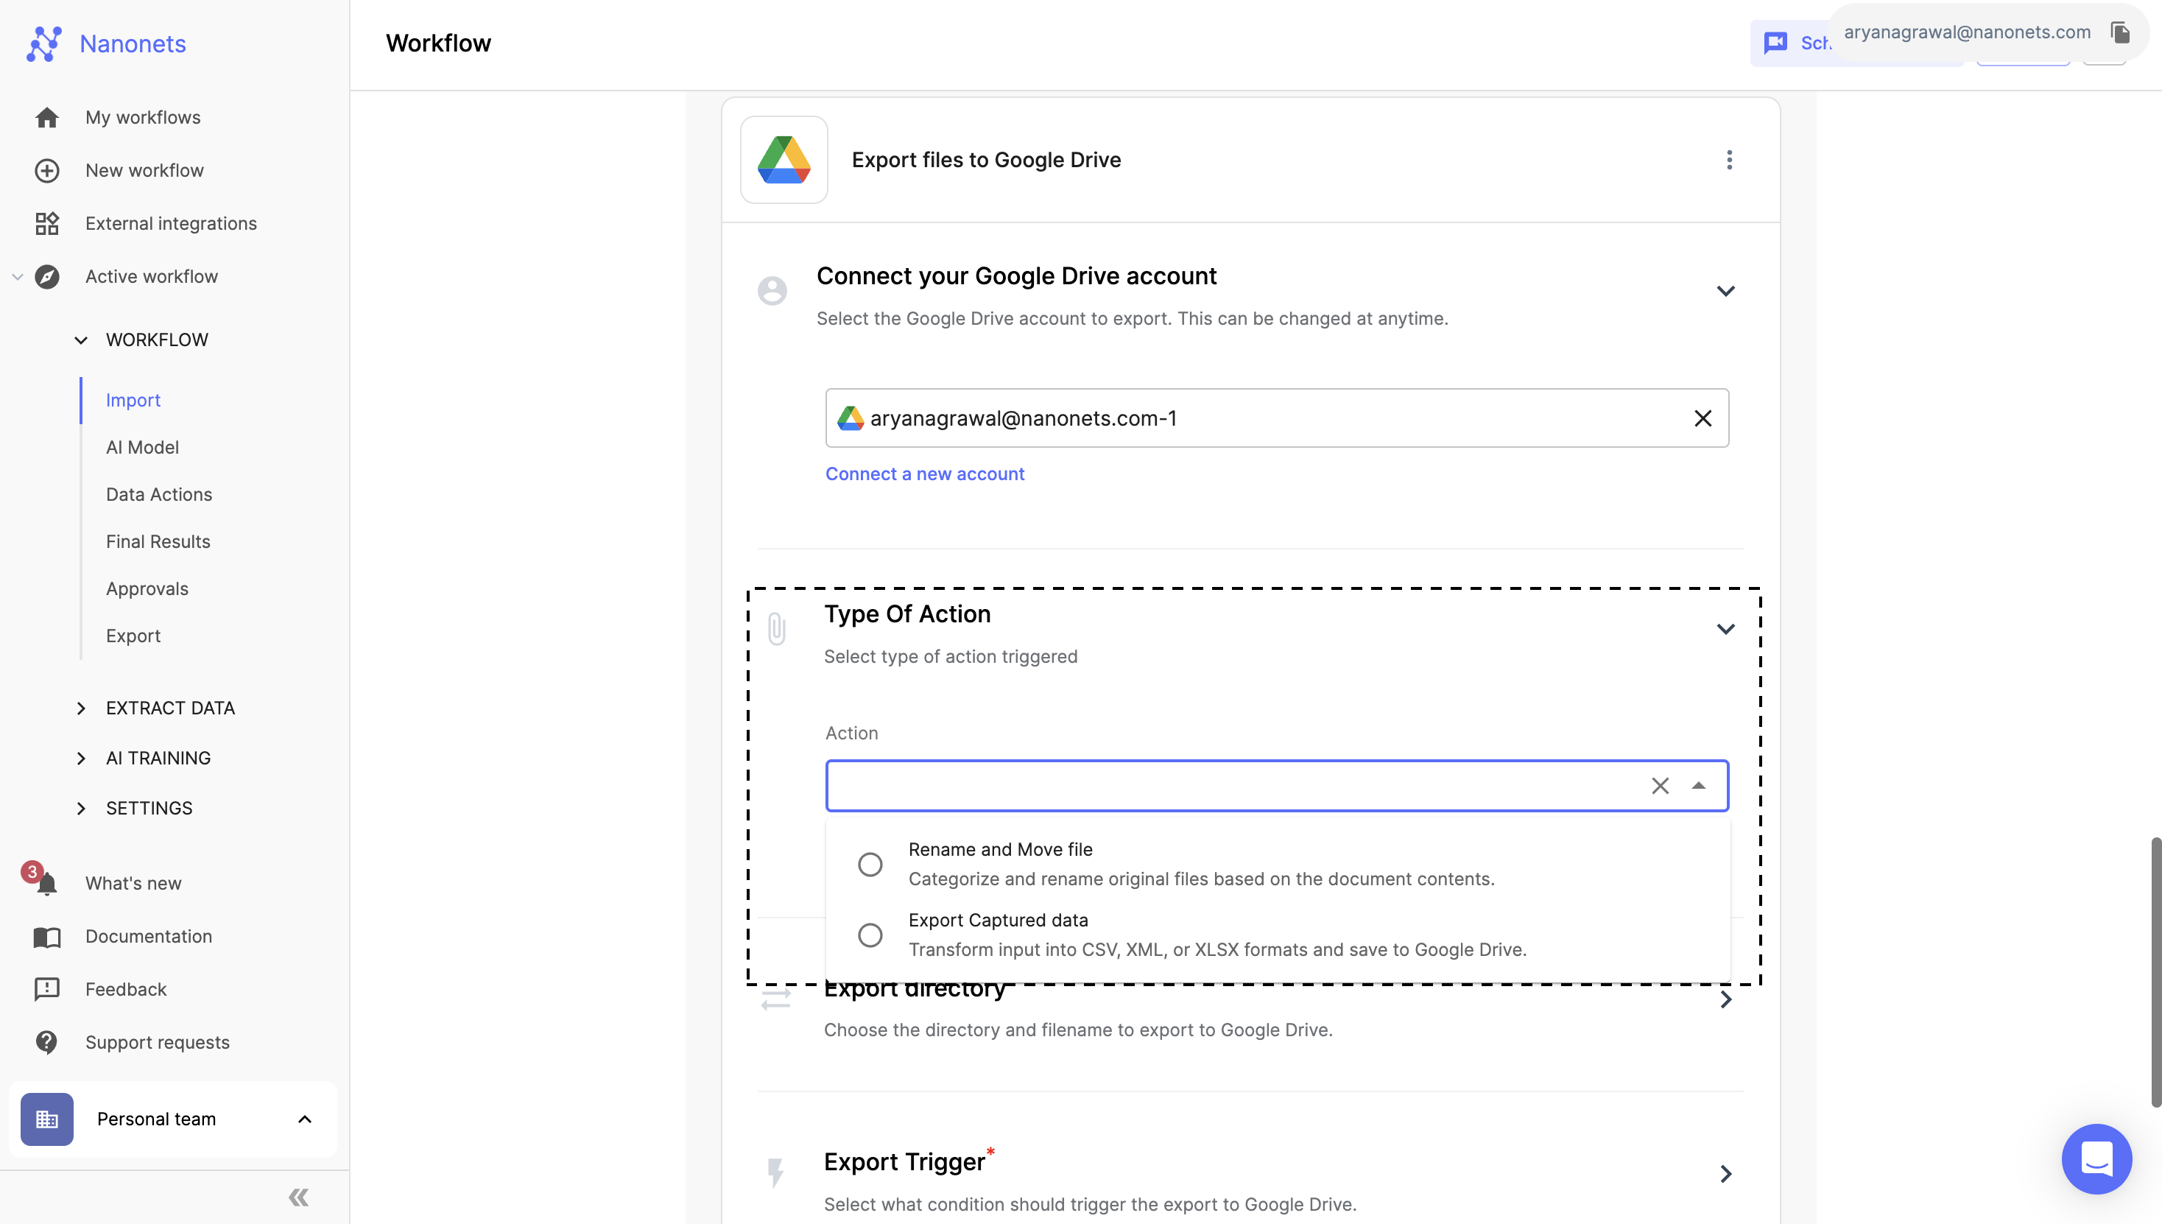Click 'Export files to Google Drive' title

click(x=986, y=160)
